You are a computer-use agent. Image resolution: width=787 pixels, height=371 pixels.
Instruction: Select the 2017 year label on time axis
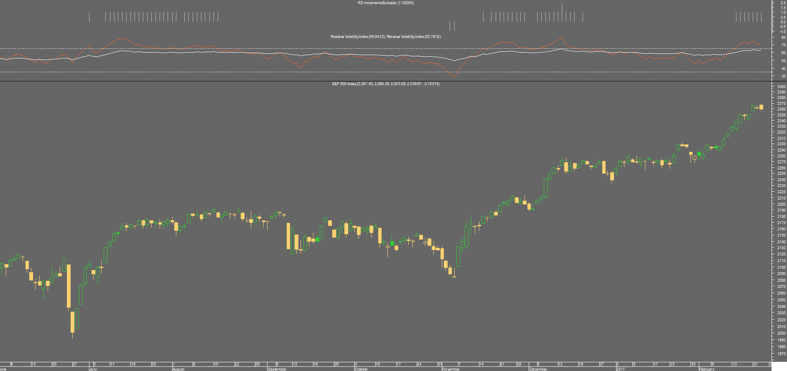(x=621, y=369)
